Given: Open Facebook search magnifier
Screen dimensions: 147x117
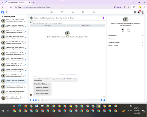Looking at the screenshot, I should coord(6,12).
